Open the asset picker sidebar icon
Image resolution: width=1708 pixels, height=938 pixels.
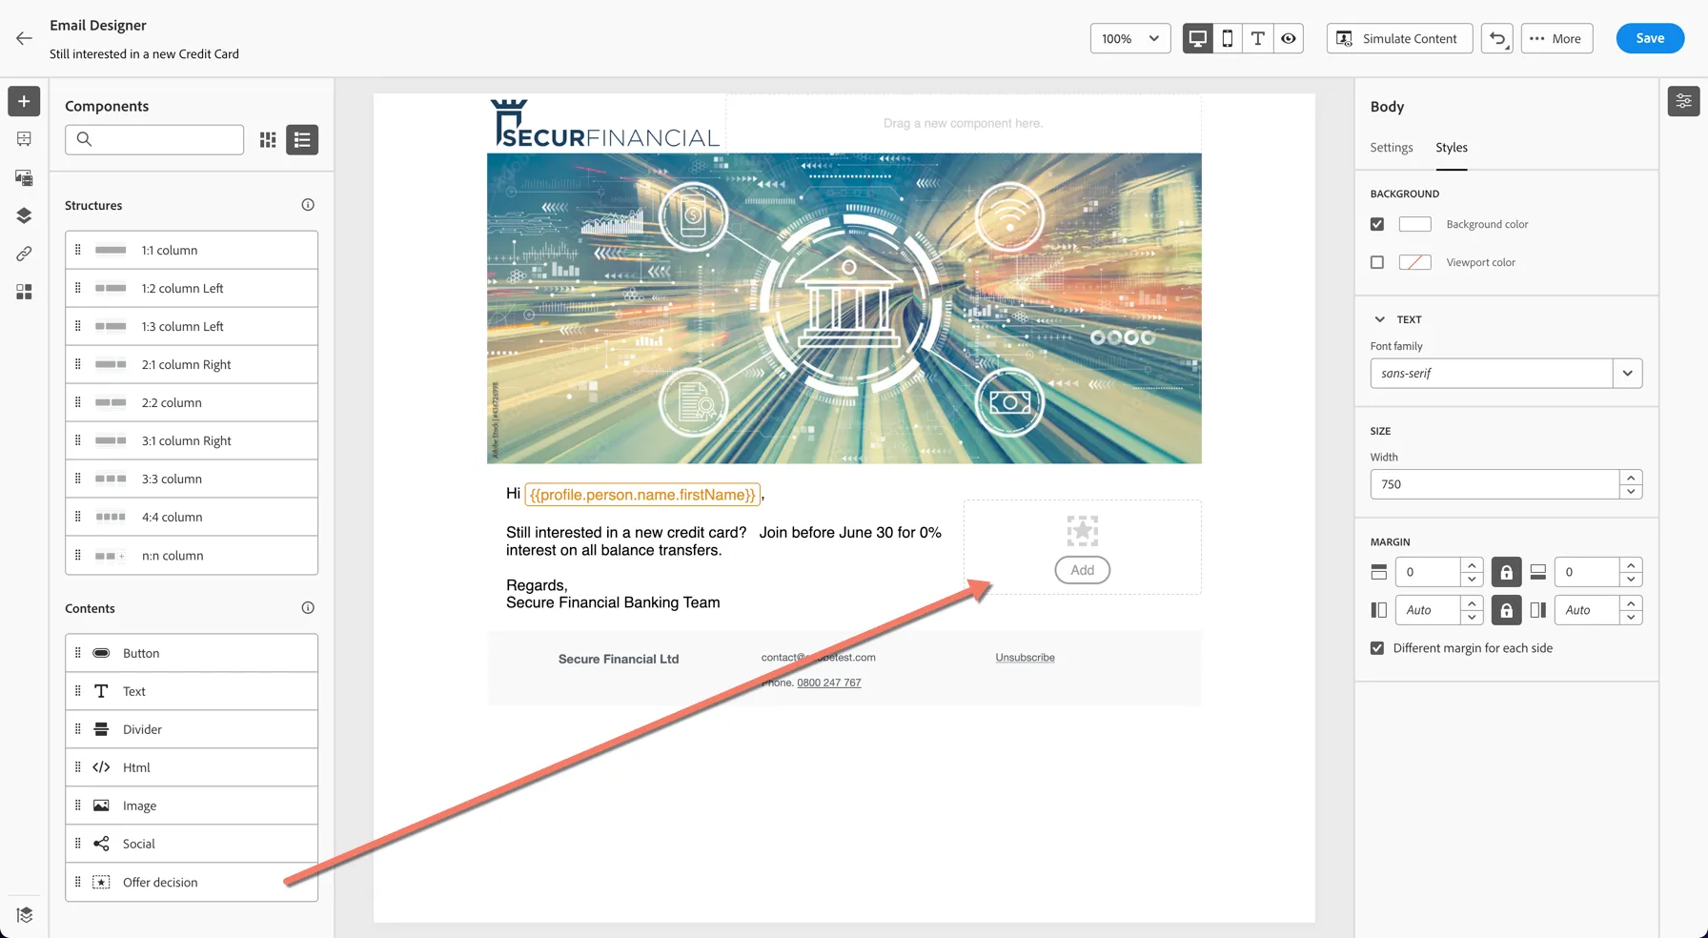24,177
